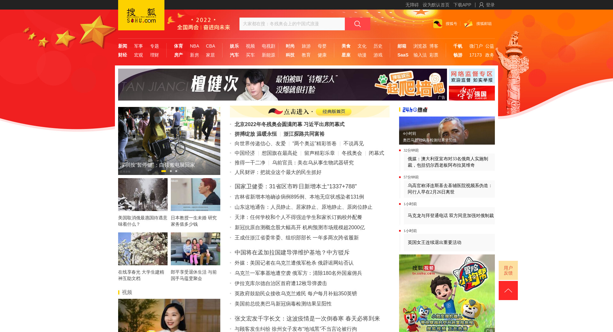Open the 体育 navigation category

tap(178, 46)
